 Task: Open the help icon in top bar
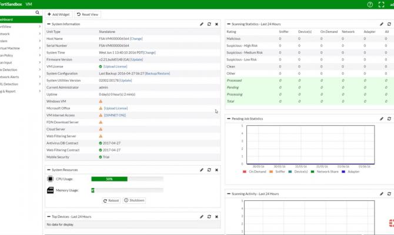pyautogui.click(x=370, y=5)
